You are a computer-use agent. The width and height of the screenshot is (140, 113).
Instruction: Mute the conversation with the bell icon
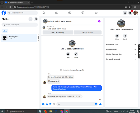(x=117, y=36)
